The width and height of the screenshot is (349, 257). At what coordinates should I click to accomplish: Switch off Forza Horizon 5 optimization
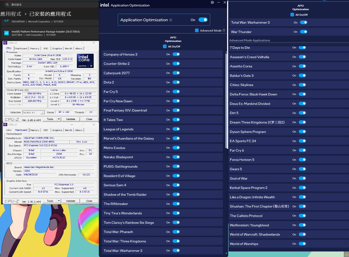coord(302,160)
